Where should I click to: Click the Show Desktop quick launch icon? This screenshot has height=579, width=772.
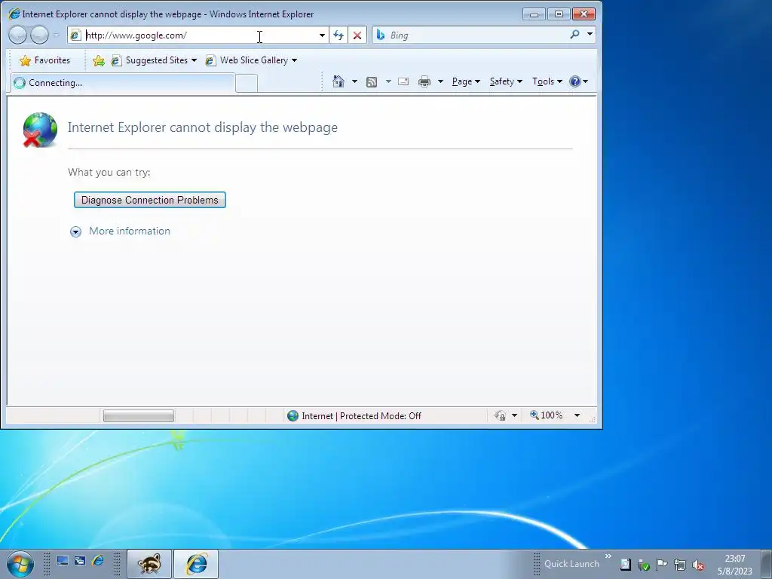62,561
